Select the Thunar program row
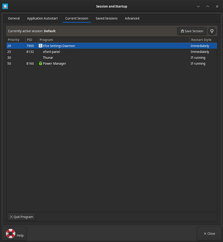The height and width of the screenshot is (242, 223). [x=111, y=58]
